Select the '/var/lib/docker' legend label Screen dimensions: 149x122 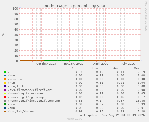point(21,112)
